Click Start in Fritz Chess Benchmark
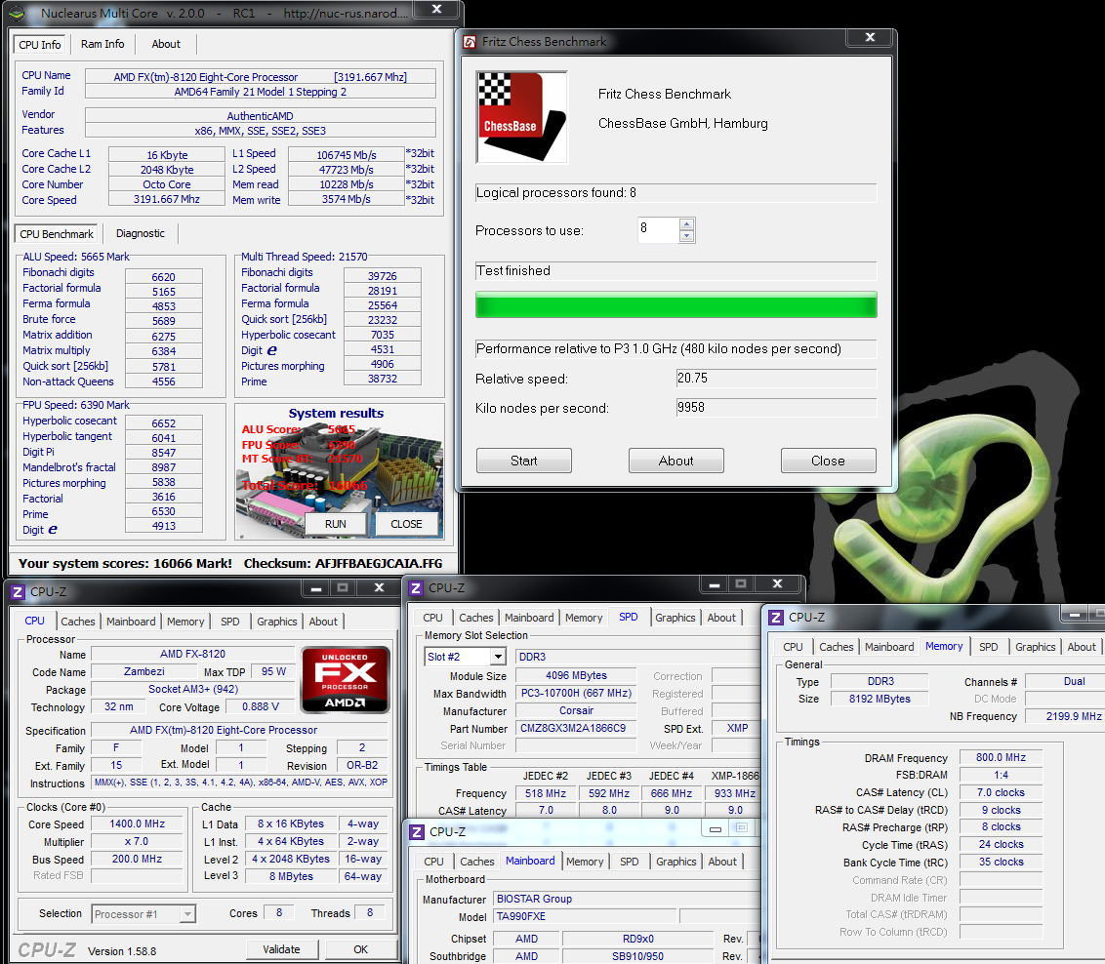 (523, 461)
